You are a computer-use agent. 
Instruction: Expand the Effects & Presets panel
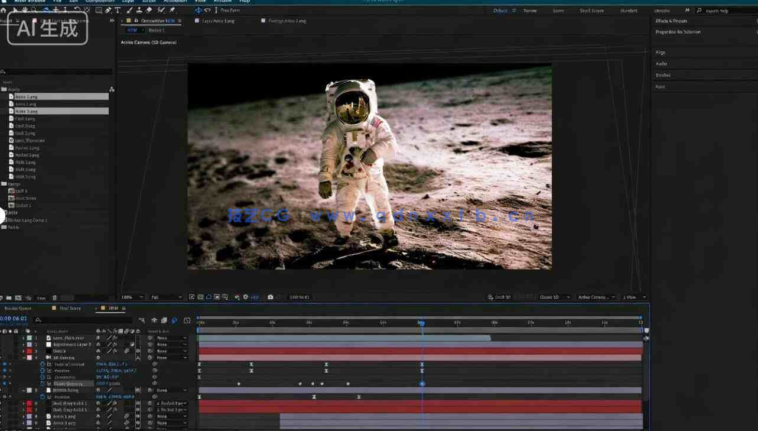(x=671, y=21)
